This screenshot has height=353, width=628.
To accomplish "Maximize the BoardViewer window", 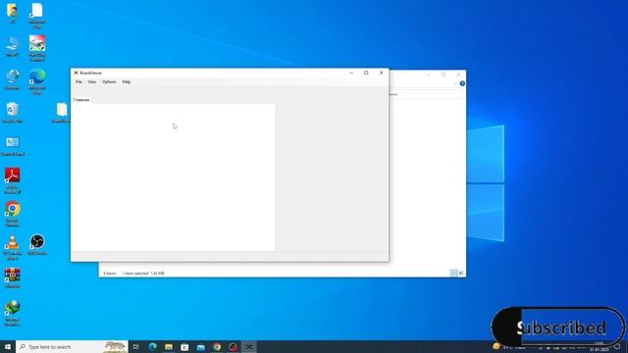I will (x=366, y=73).
